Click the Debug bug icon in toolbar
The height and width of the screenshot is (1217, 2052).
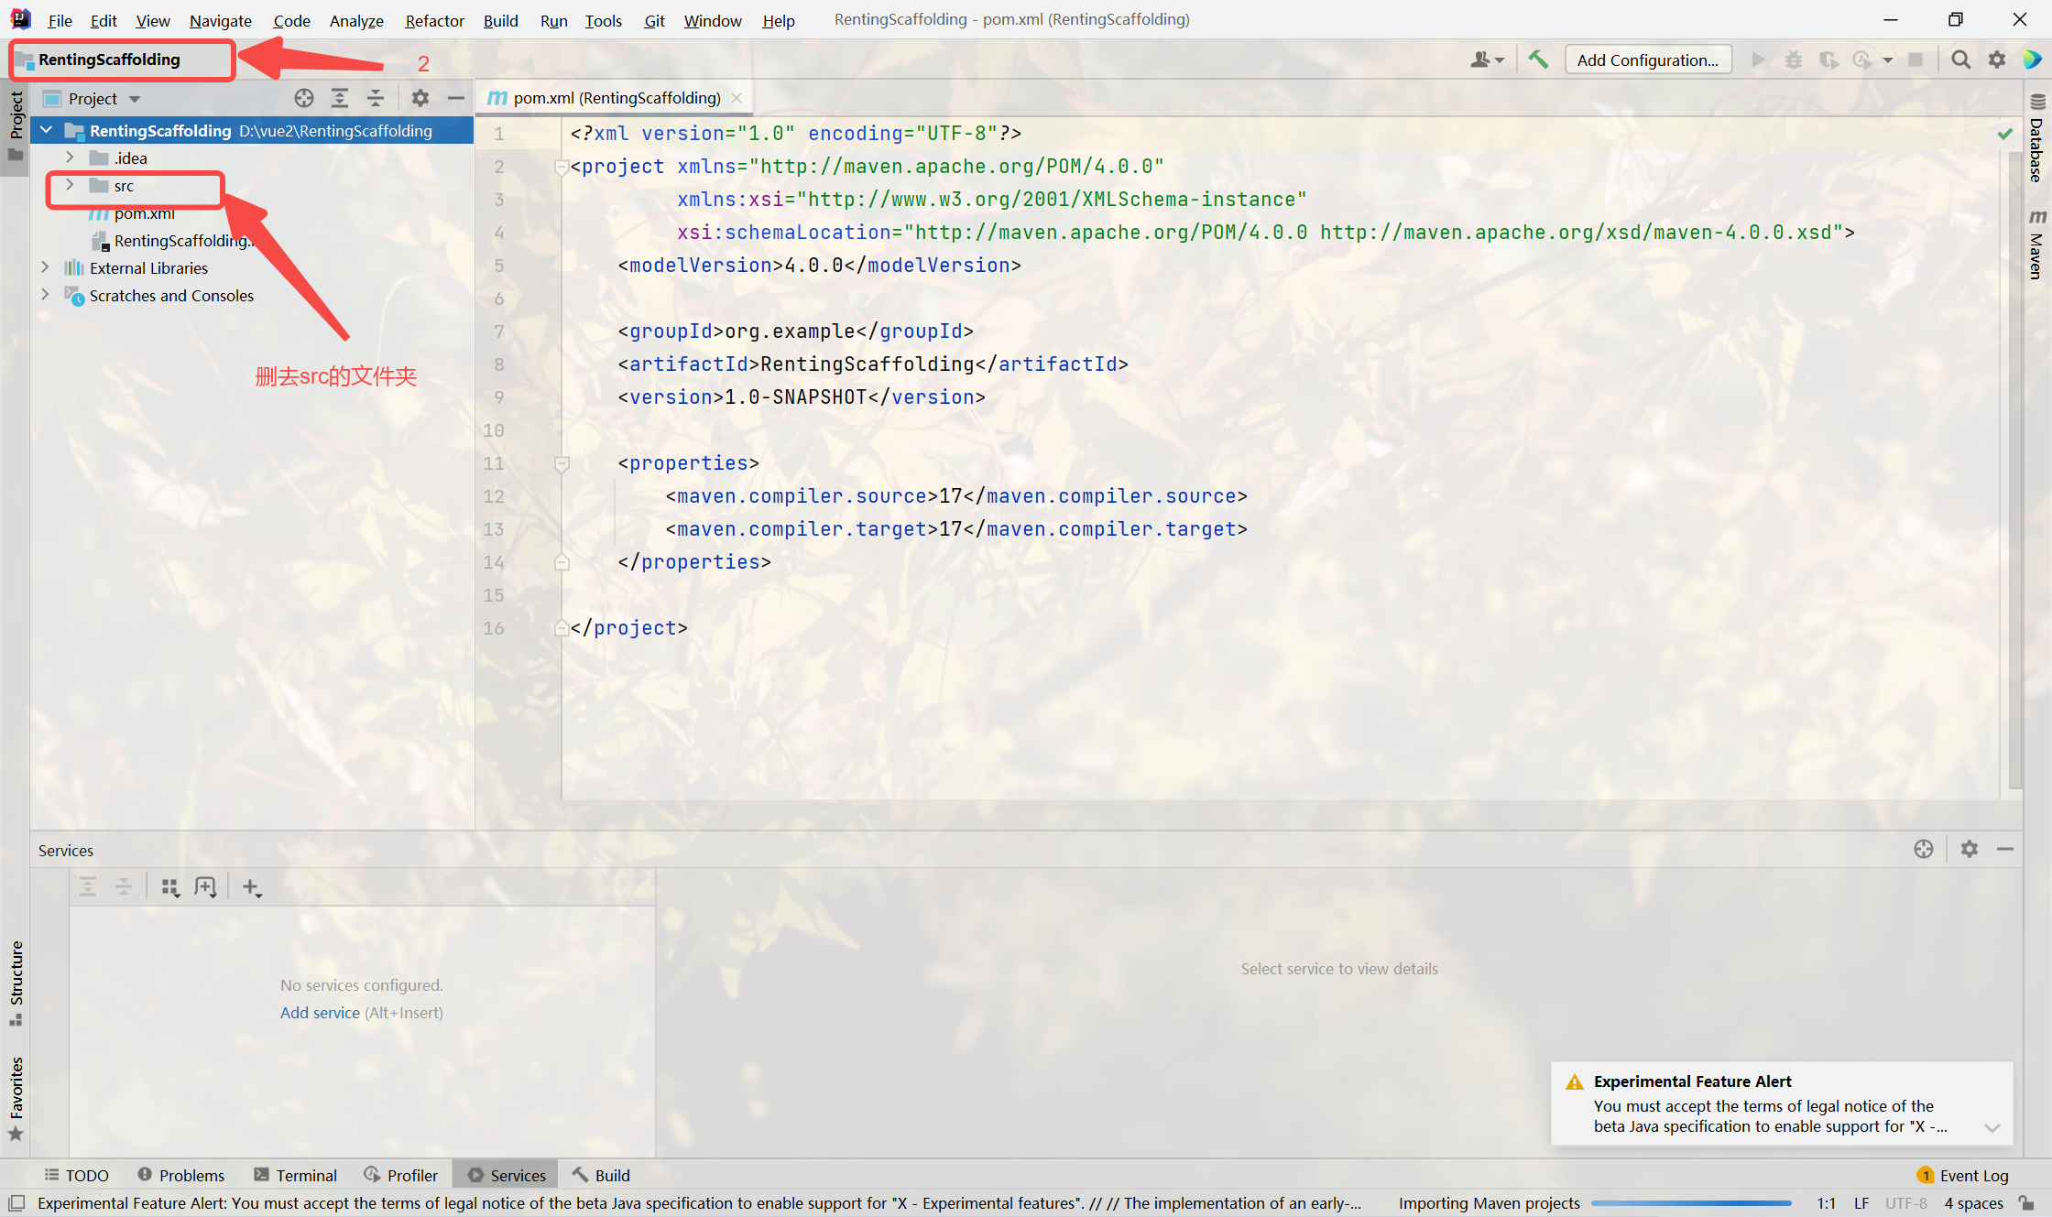coord(1794,60)
